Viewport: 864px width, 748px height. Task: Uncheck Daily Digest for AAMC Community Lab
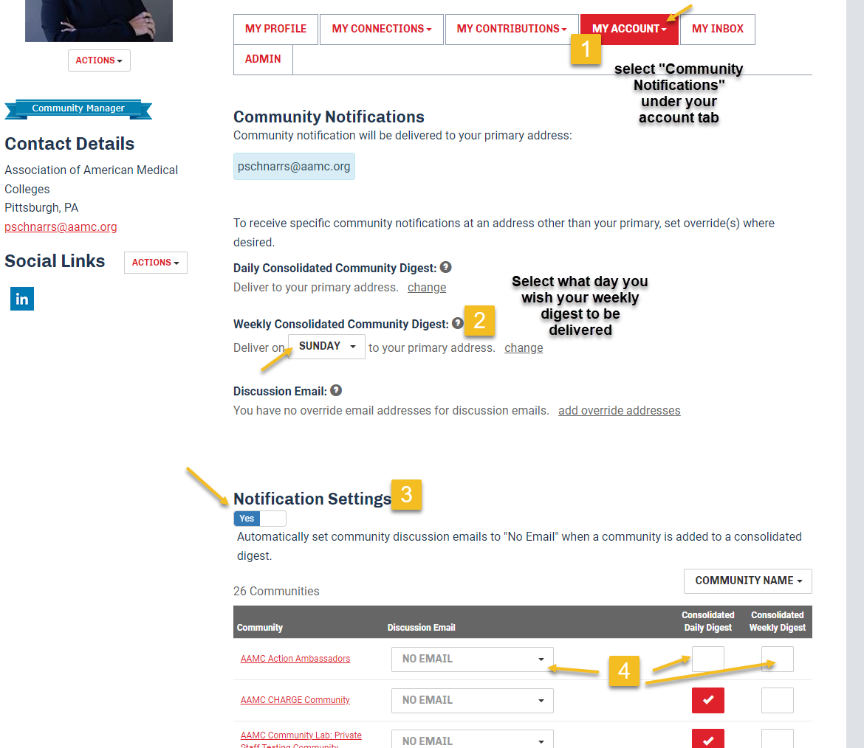708,738
